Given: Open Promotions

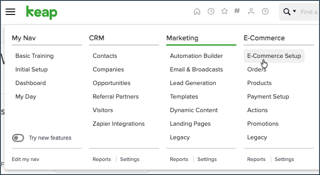Looking at the screenshot, I should pos(263,124).
